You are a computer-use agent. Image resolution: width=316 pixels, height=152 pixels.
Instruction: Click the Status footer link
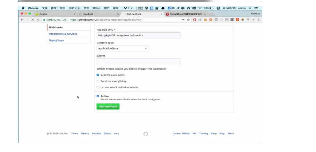[107, 134]
